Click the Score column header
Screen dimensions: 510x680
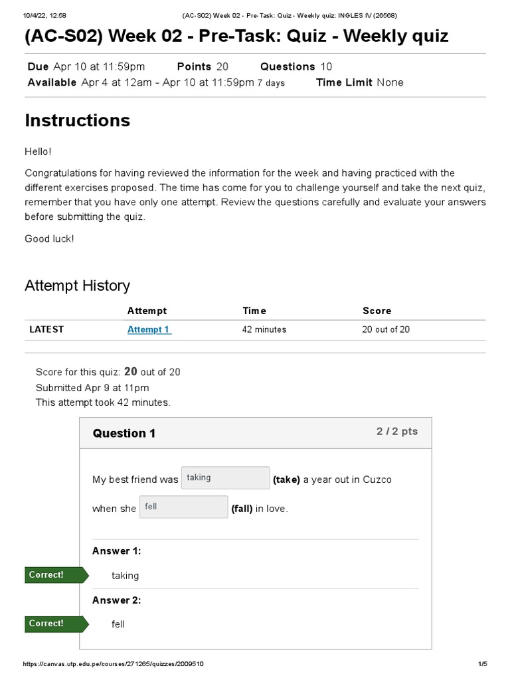(377, 311)
